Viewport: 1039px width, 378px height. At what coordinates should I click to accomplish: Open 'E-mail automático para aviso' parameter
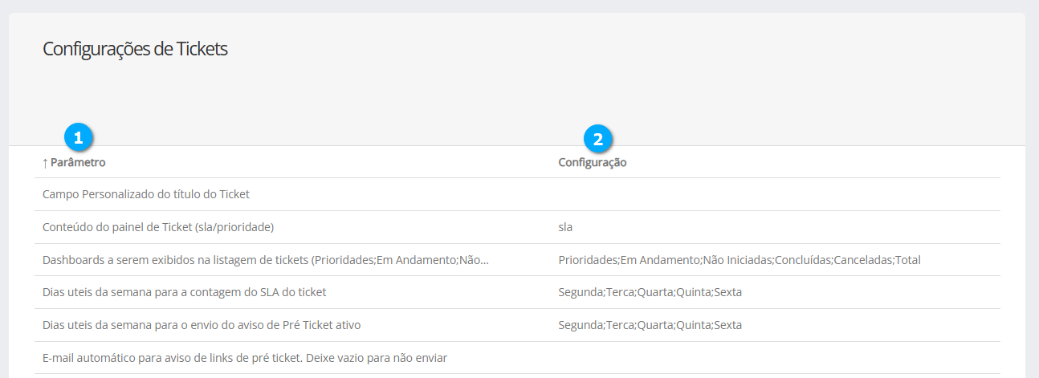(244, 358)
